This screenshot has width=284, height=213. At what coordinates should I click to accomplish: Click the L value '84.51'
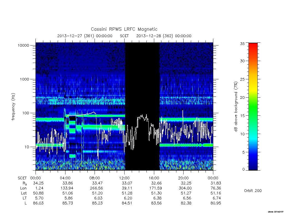pos(127,203)
